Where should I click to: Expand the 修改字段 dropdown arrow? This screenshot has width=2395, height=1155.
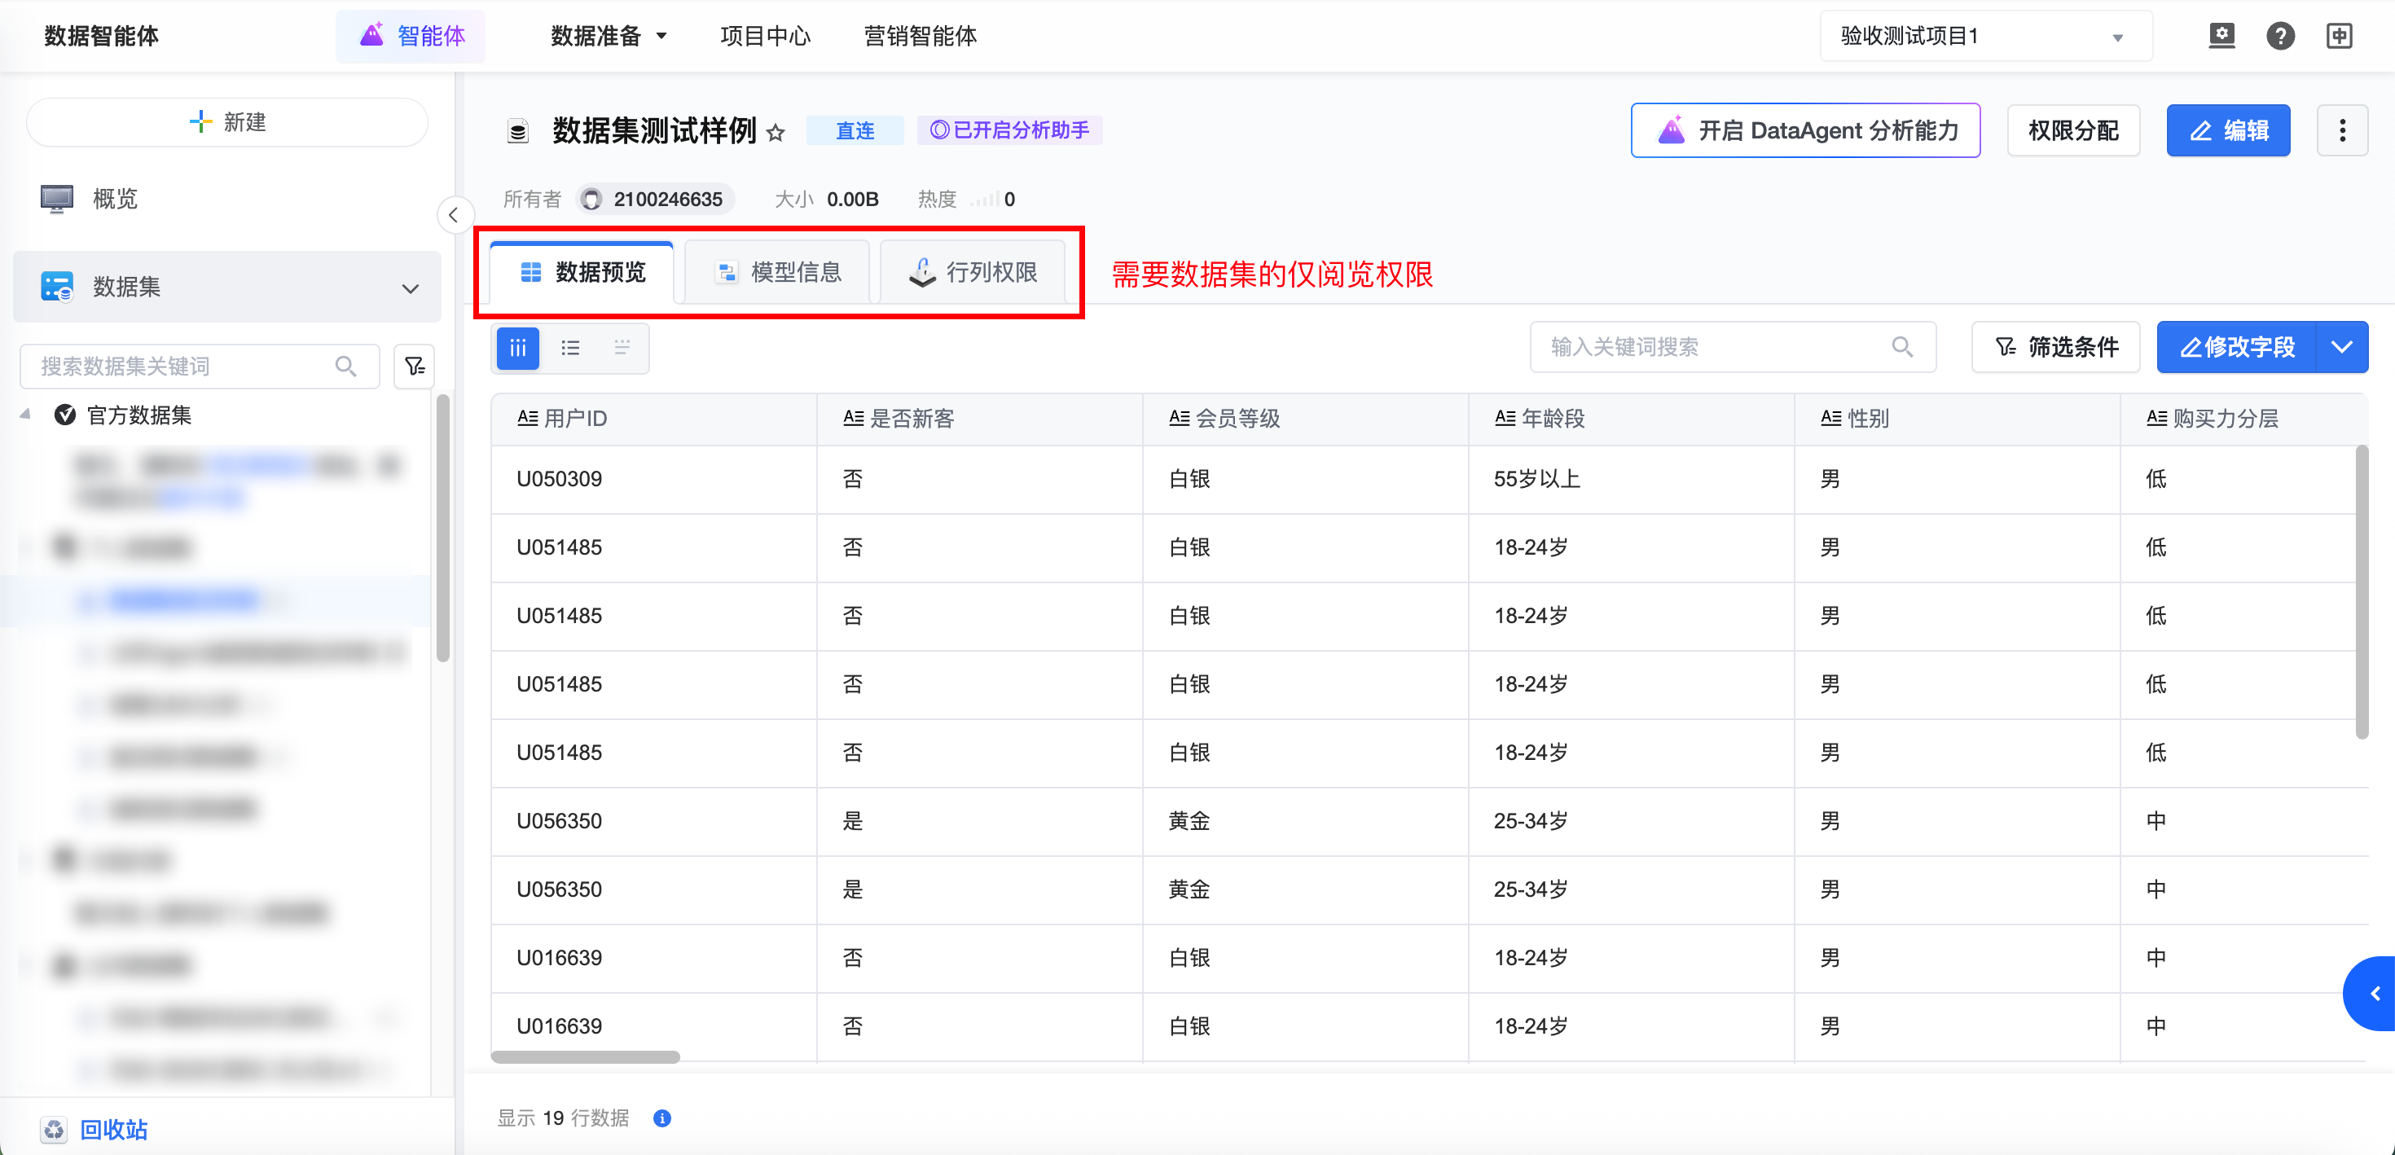tap(2341, 348)
